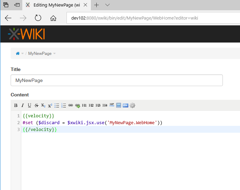Insert a level 1 heading H1

(x=84, y=105)
